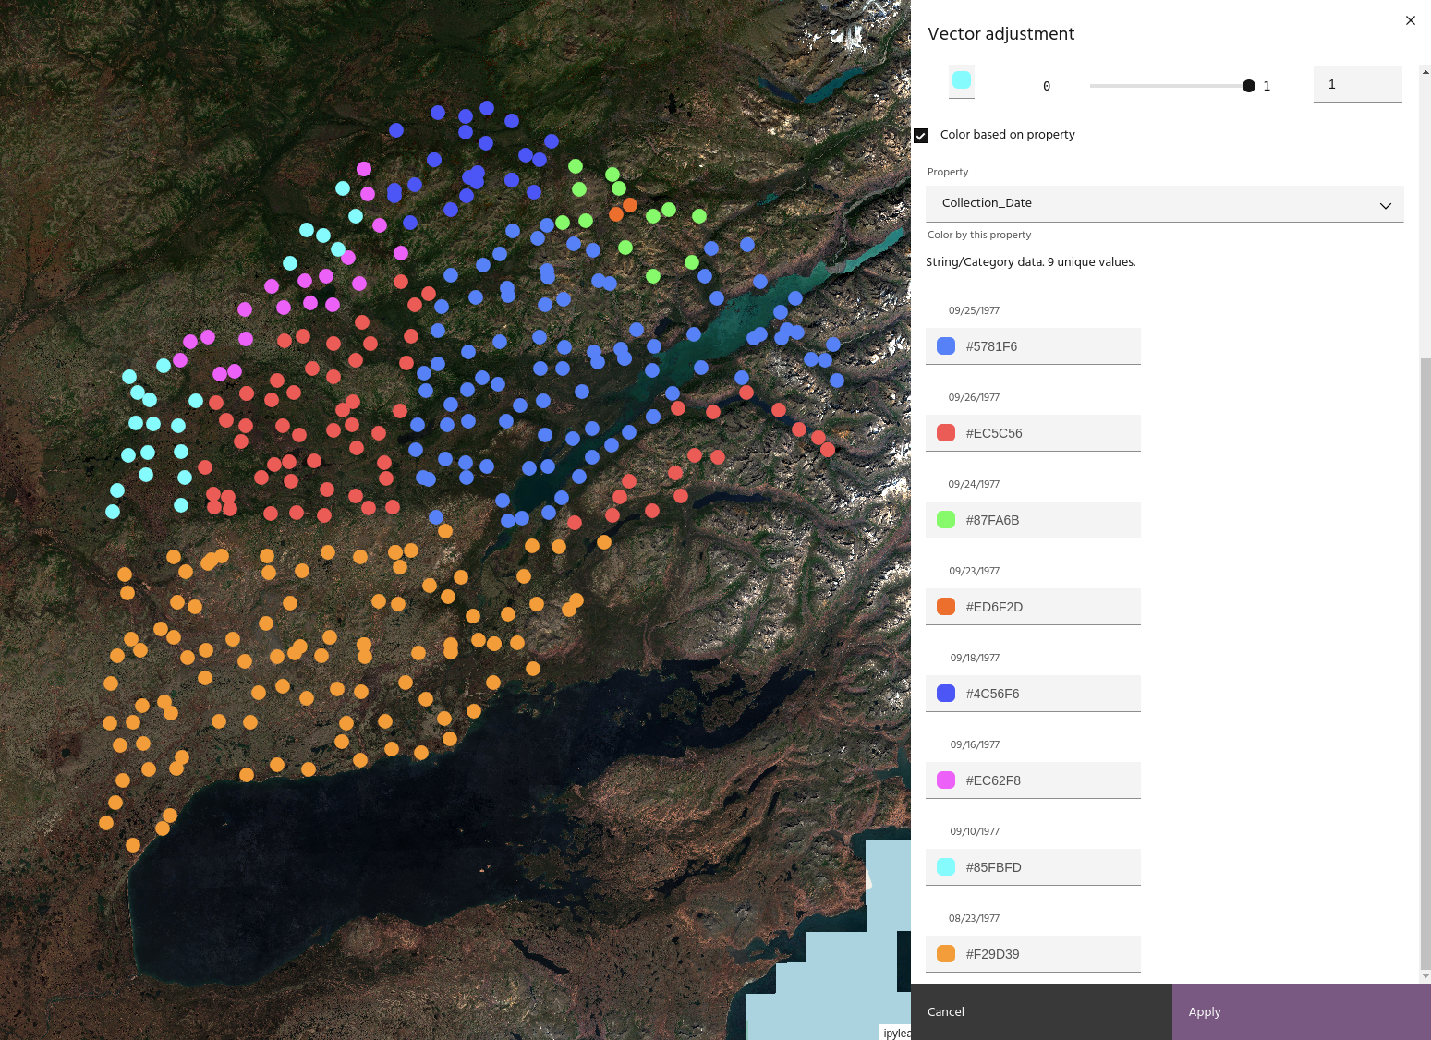
Task: Expand the property list chevron arrow
Action: [1385, 205]
